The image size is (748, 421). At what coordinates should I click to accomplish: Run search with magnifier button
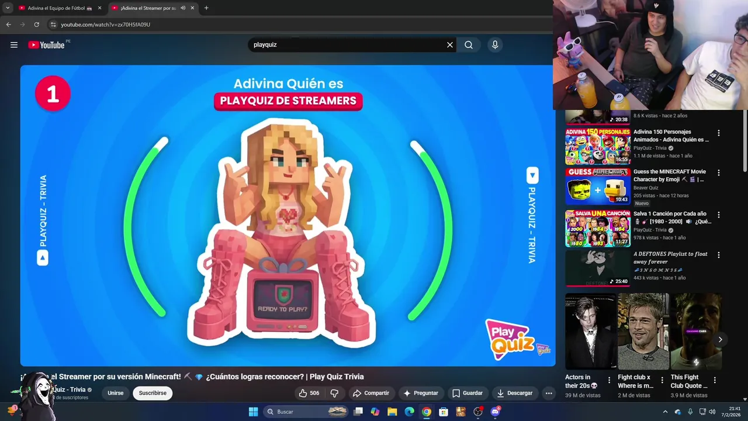[x=469, y=45]
